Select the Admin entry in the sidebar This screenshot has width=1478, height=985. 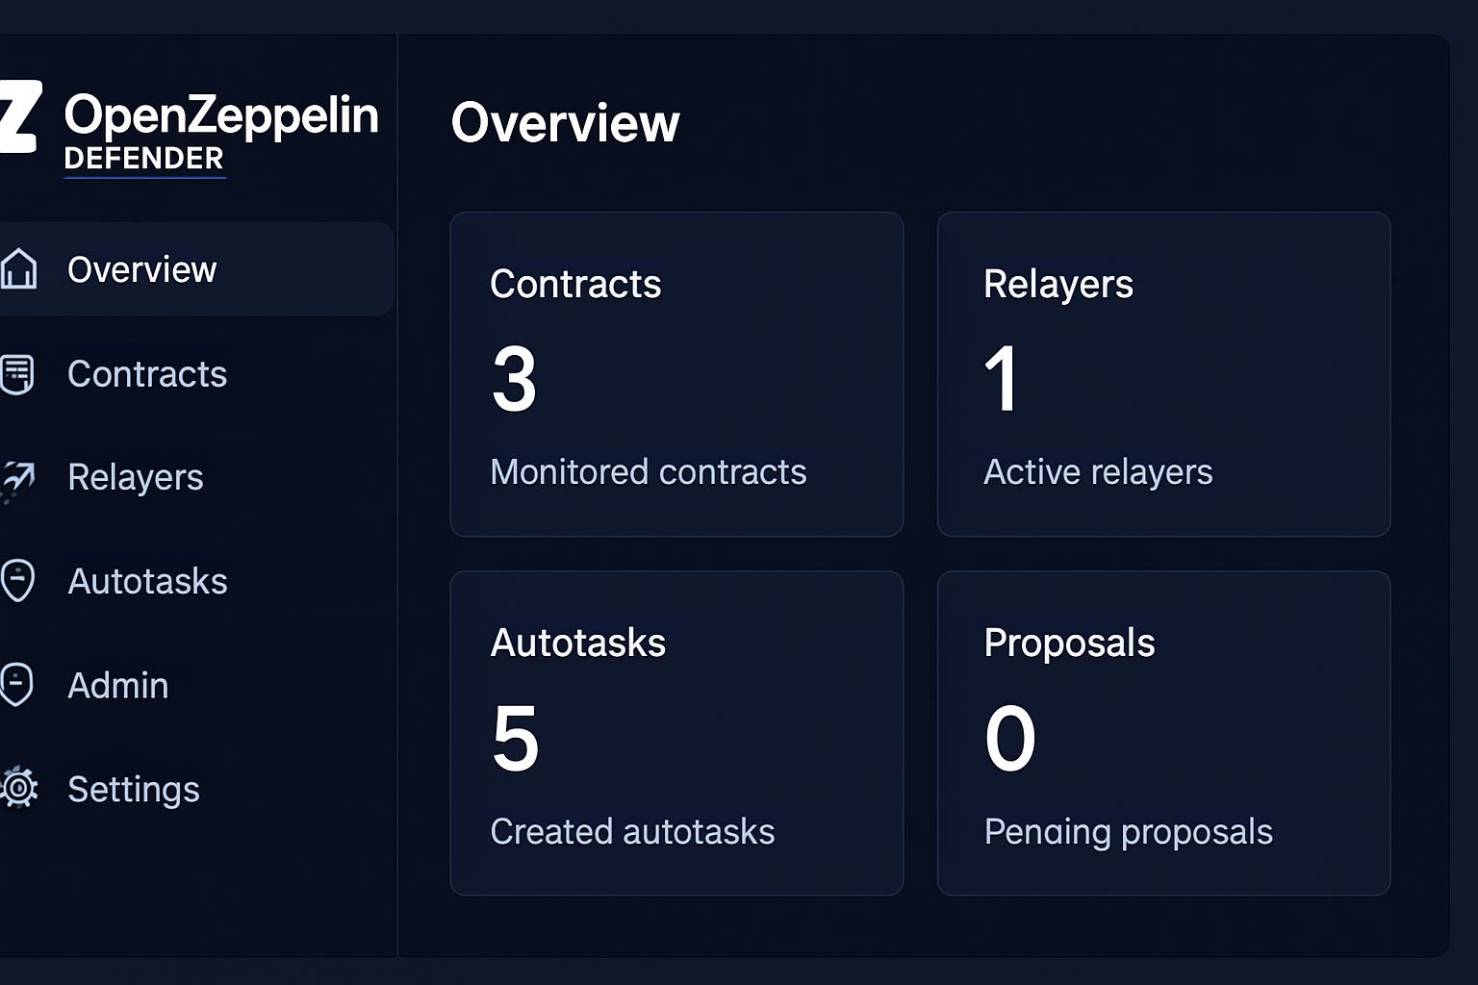tap(117, 685)
